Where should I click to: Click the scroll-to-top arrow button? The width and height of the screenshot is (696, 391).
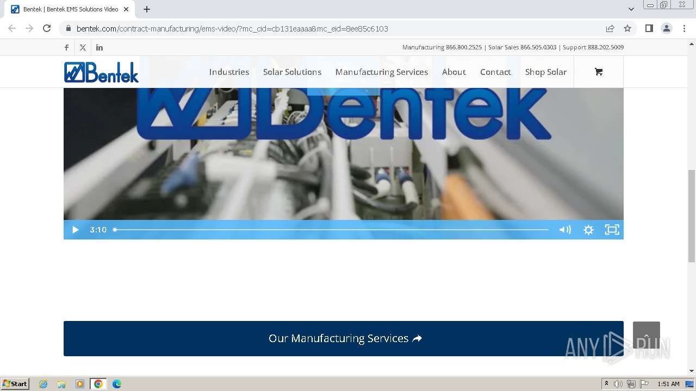(x=647, y=335)
